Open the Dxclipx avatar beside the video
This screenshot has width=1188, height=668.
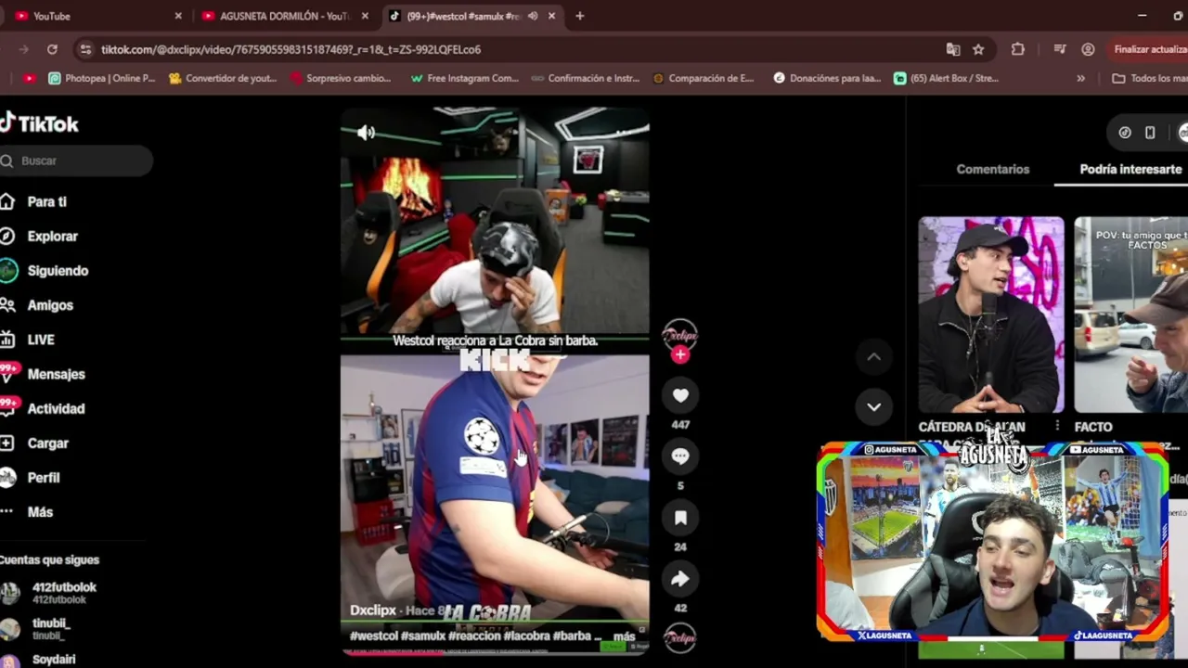tap(680, 335)
